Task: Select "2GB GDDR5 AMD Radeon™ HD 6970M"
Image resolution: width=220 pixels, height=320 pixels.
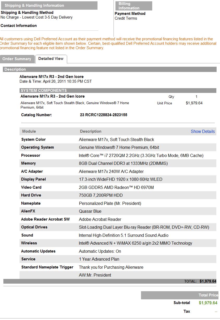Action: point(117,188)
